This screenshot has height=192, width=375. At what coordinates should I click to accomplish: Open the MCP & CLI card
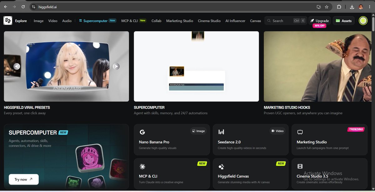coord(172,174)
